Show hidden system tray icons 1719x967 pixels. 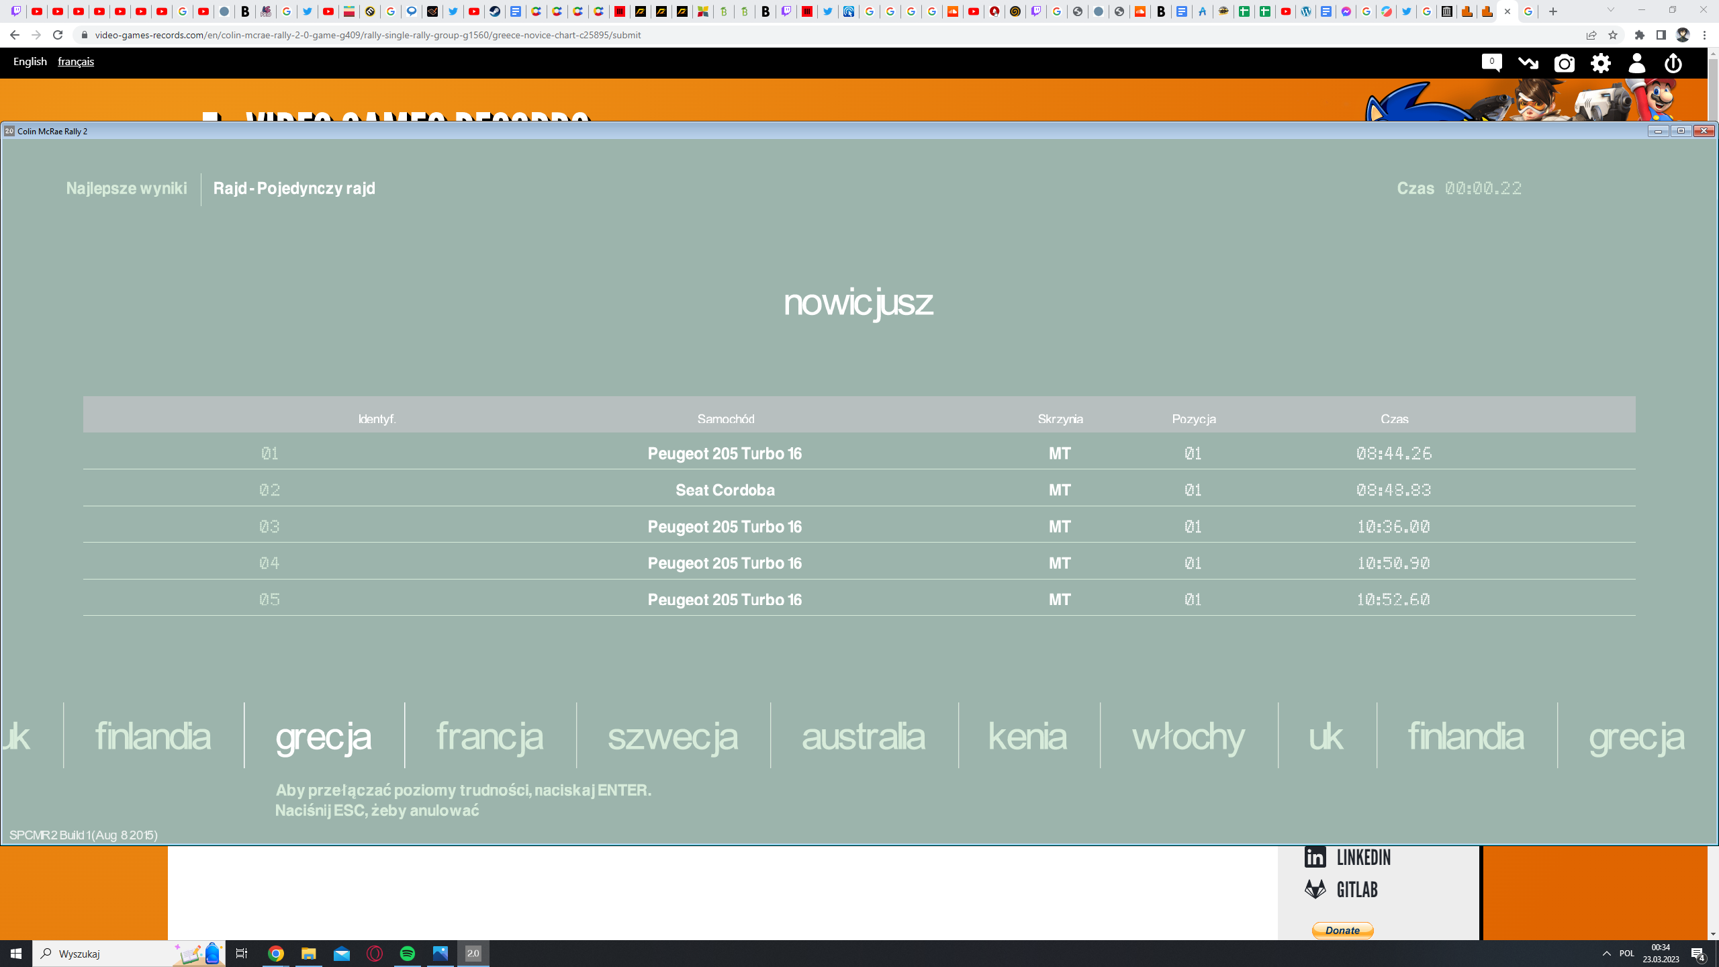[1606, 954]
